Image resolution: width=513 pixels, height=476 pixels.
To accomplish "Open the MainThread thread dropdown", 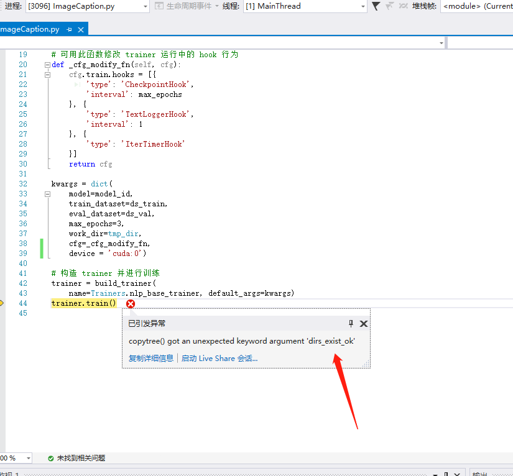I will coord(305,6).
